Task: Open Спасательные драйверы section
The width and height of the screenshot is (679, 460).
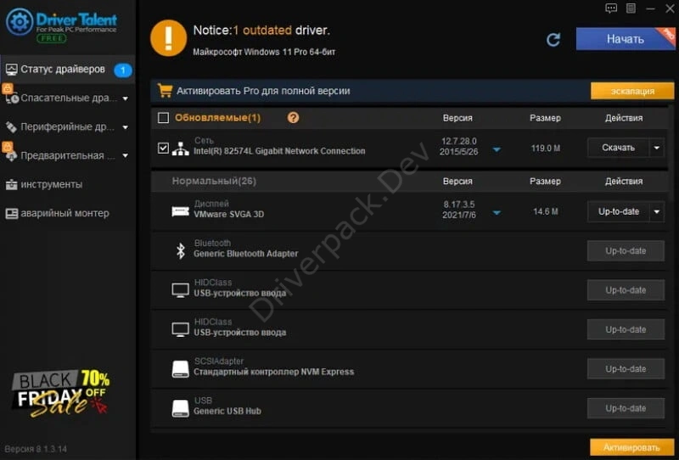Action: tap(68, 98)
